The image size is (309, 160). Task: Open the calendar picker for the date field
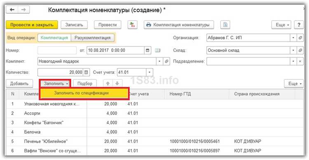point(147,50)
